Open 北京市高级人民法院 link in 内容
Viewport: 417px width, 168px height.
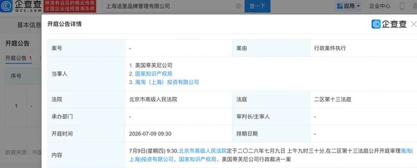(202, 151)
